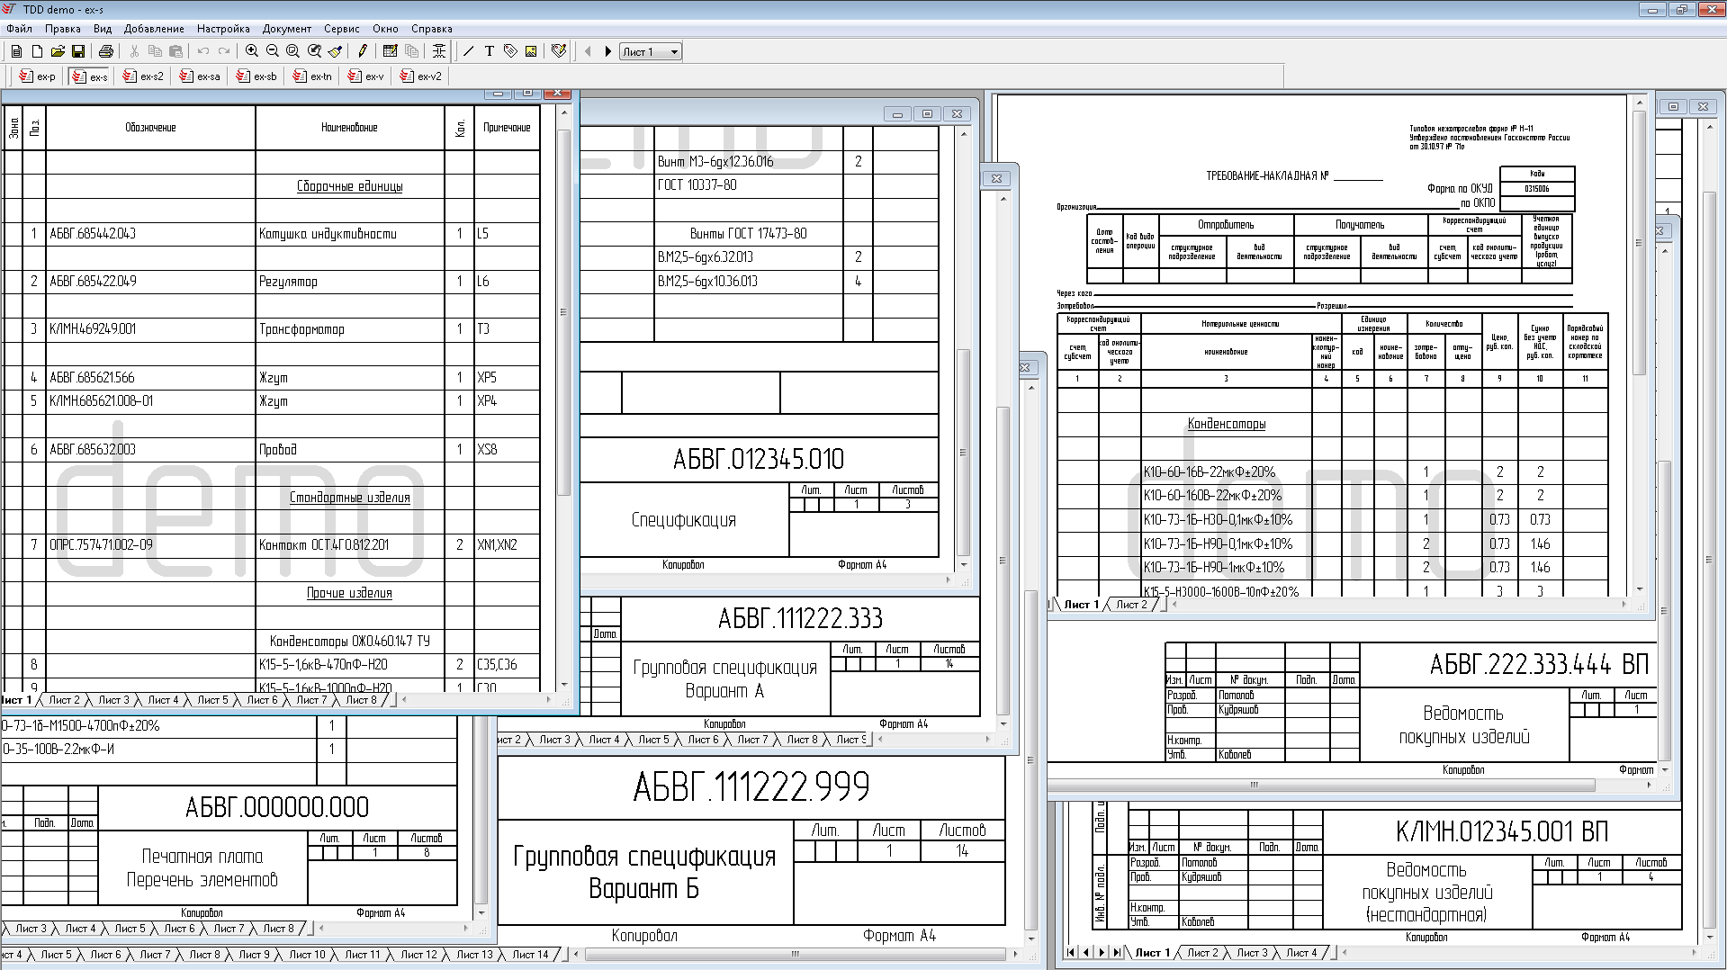The height and width of the screenshot is (970, 1727).
Task: Click the new document from template icon
Action: pyautogui.click(x=16, y=51)
